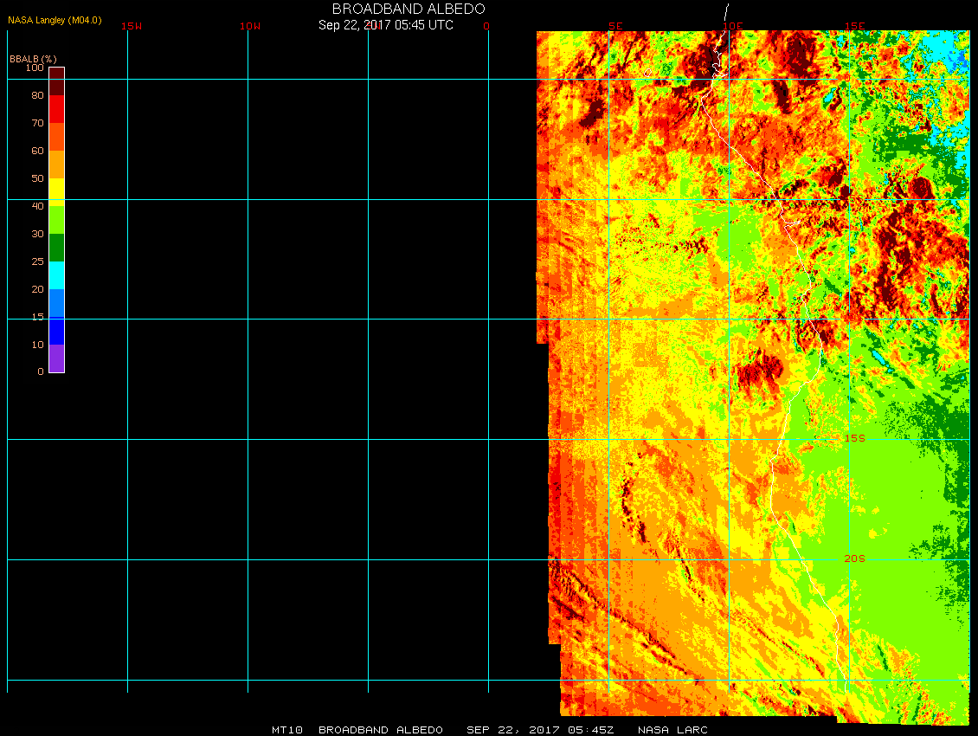The width and height of the screenshot is (978, 736).
Task: Select the 20S latitude label
Action: (x=854, y=558)
